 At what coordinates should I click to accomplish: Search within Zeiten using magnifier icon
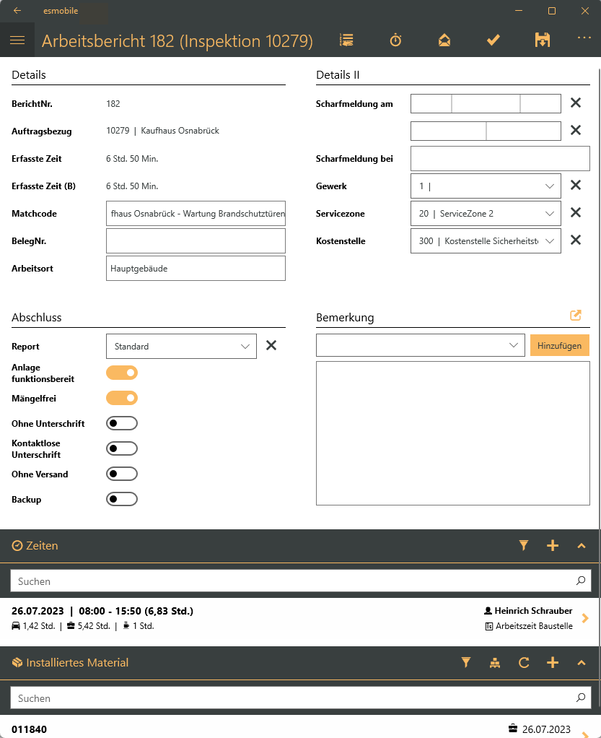[581, 581]
